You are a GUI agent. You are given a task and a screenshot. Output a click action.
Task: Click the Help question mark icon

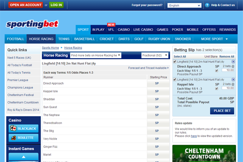pos(207,5)
